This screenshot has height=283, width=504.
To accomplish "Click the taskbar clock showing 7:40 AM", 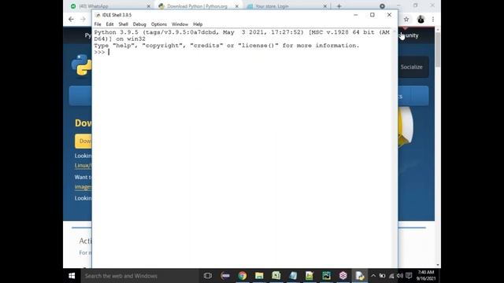I will click(x=426, y=276).
